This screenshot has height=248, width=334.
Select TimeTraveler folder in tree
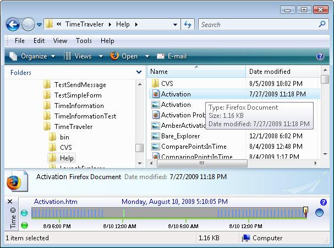[73, 127]
